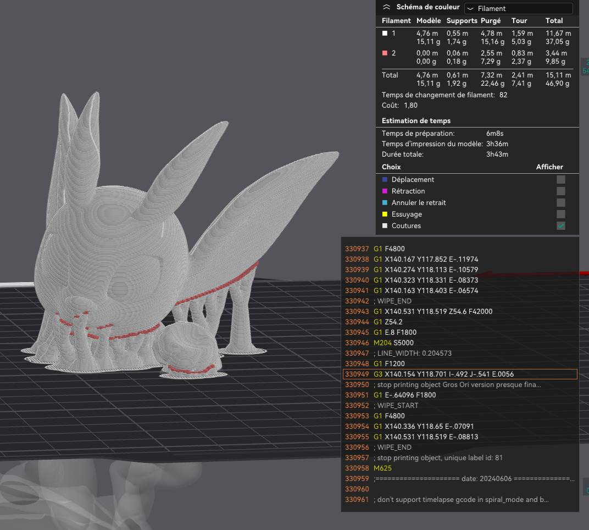Click Temps de préparation 6m8s value
Screen dimensions: 589x530
pyautogui.click(x=494, y=134)
